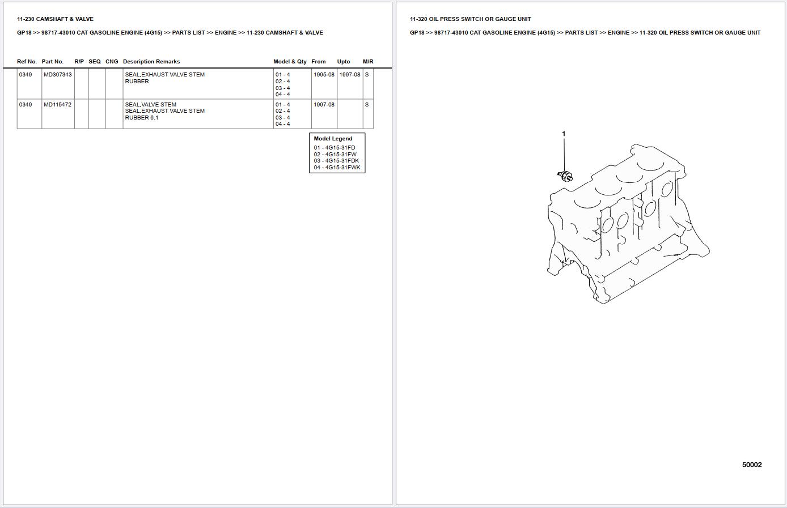Click the 'Ref No.' column header

pos(27,62)
